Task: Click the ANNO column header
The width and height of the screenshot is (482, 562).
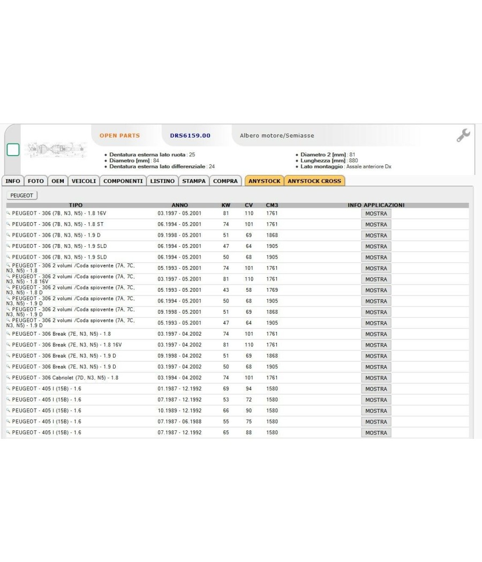Action: point(179,205)
